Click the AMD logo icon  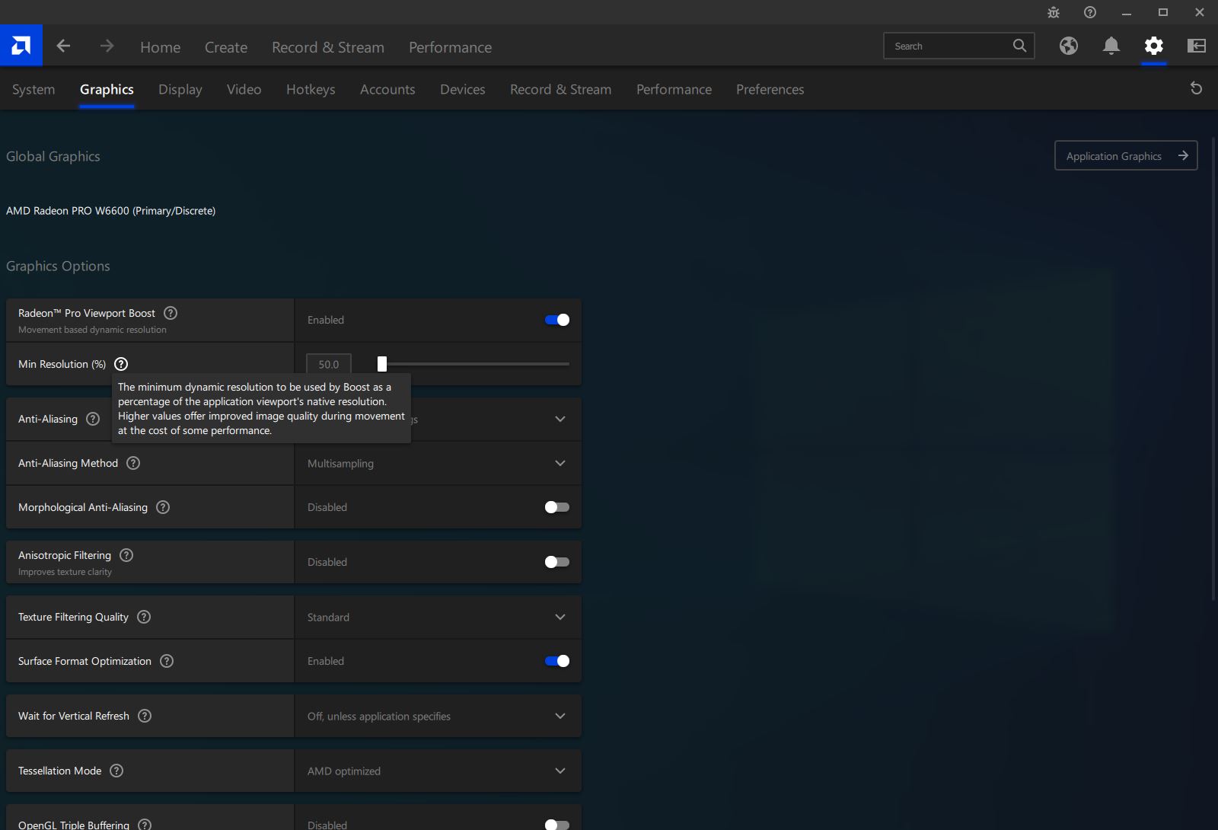pyautogui.click(x=21, y=46)
